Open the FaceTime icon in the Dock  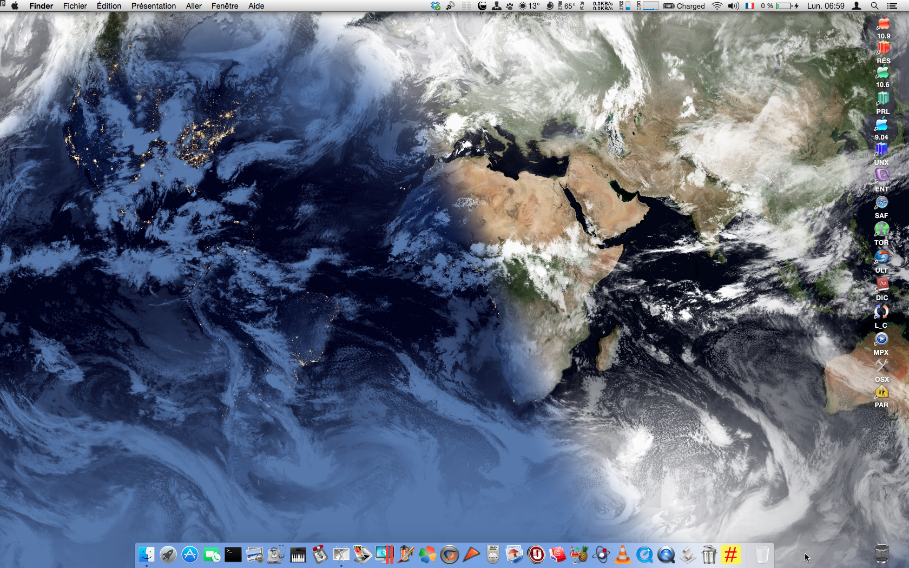coord(212,554)
